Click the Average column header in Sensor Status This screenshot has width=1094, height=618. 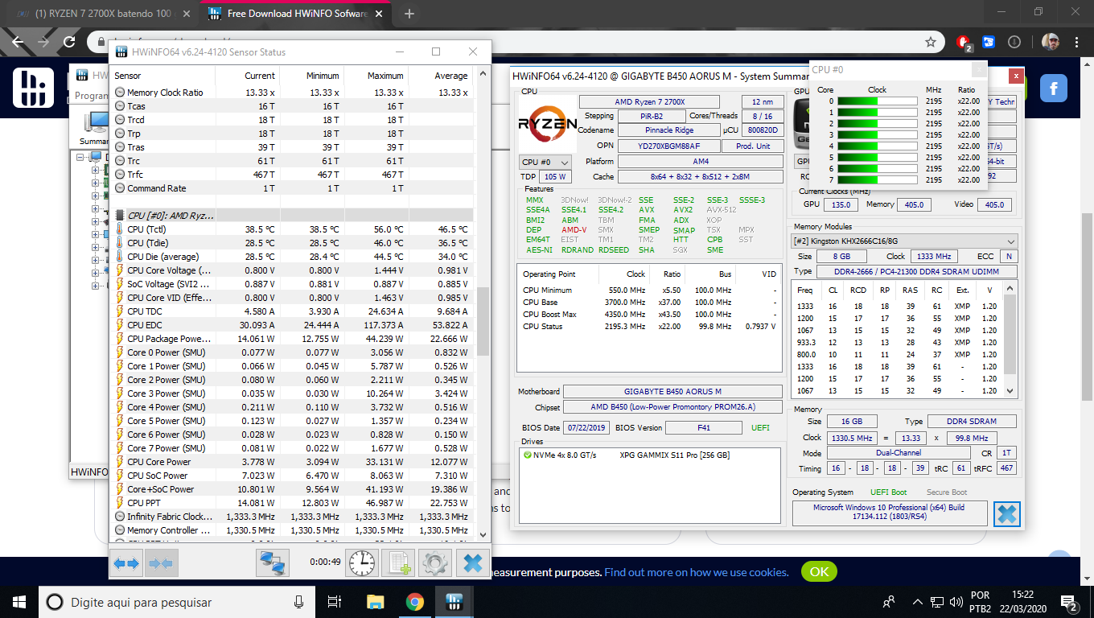[x=451, y=76]
